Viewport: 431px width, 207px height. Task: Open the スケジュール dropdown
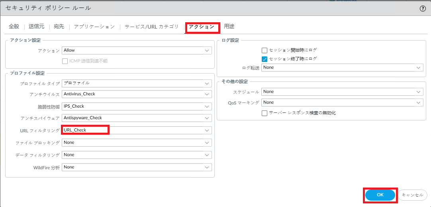point(342,92)
